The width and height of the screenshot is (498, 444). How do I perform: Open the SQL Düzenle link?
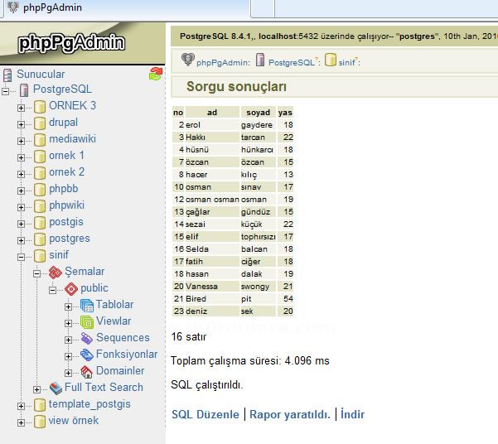tap(205, 414)
